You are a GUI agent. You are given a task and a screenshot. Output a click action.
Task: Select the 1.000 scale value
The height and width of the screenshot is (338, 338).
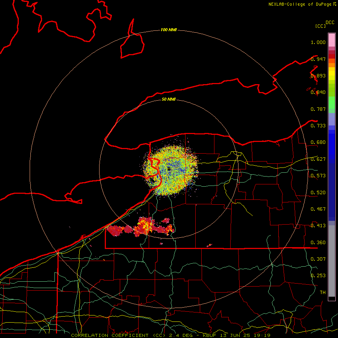(x=318, y=42)
